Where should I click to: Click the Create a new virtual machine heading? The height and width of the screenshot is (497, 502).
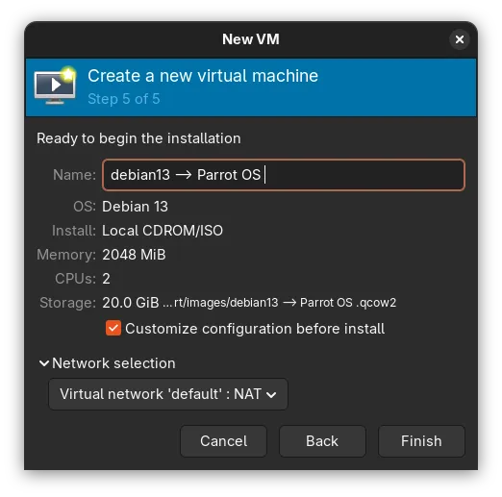click(203, 76)
